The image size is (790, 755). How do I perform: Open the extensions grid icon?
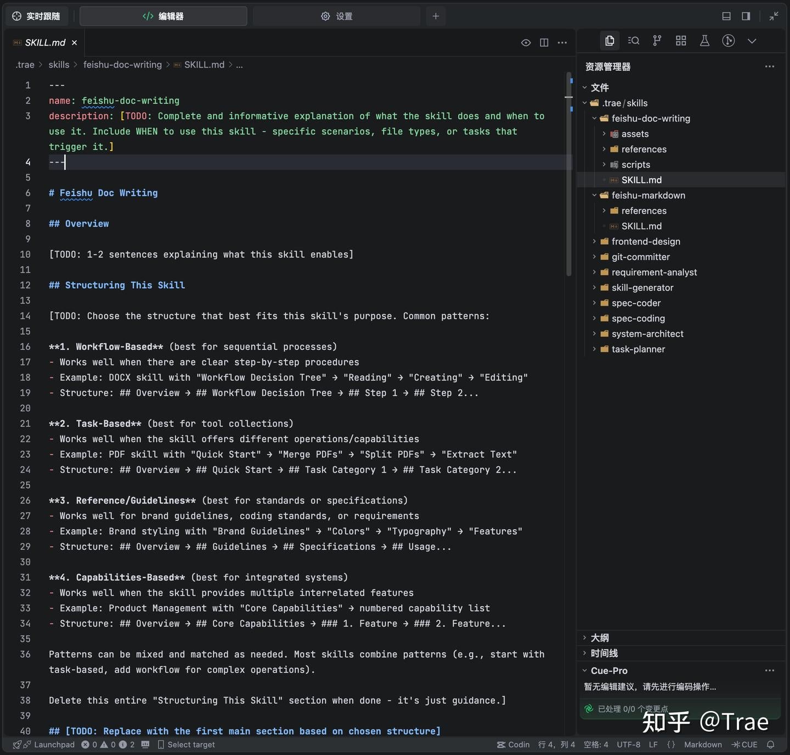[x=681, y=41]
